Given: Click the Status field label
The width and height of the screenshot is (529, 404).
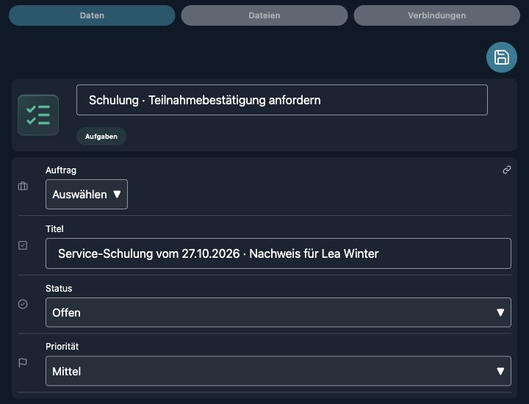Looking at the screenshot, I should pos(59,289).
